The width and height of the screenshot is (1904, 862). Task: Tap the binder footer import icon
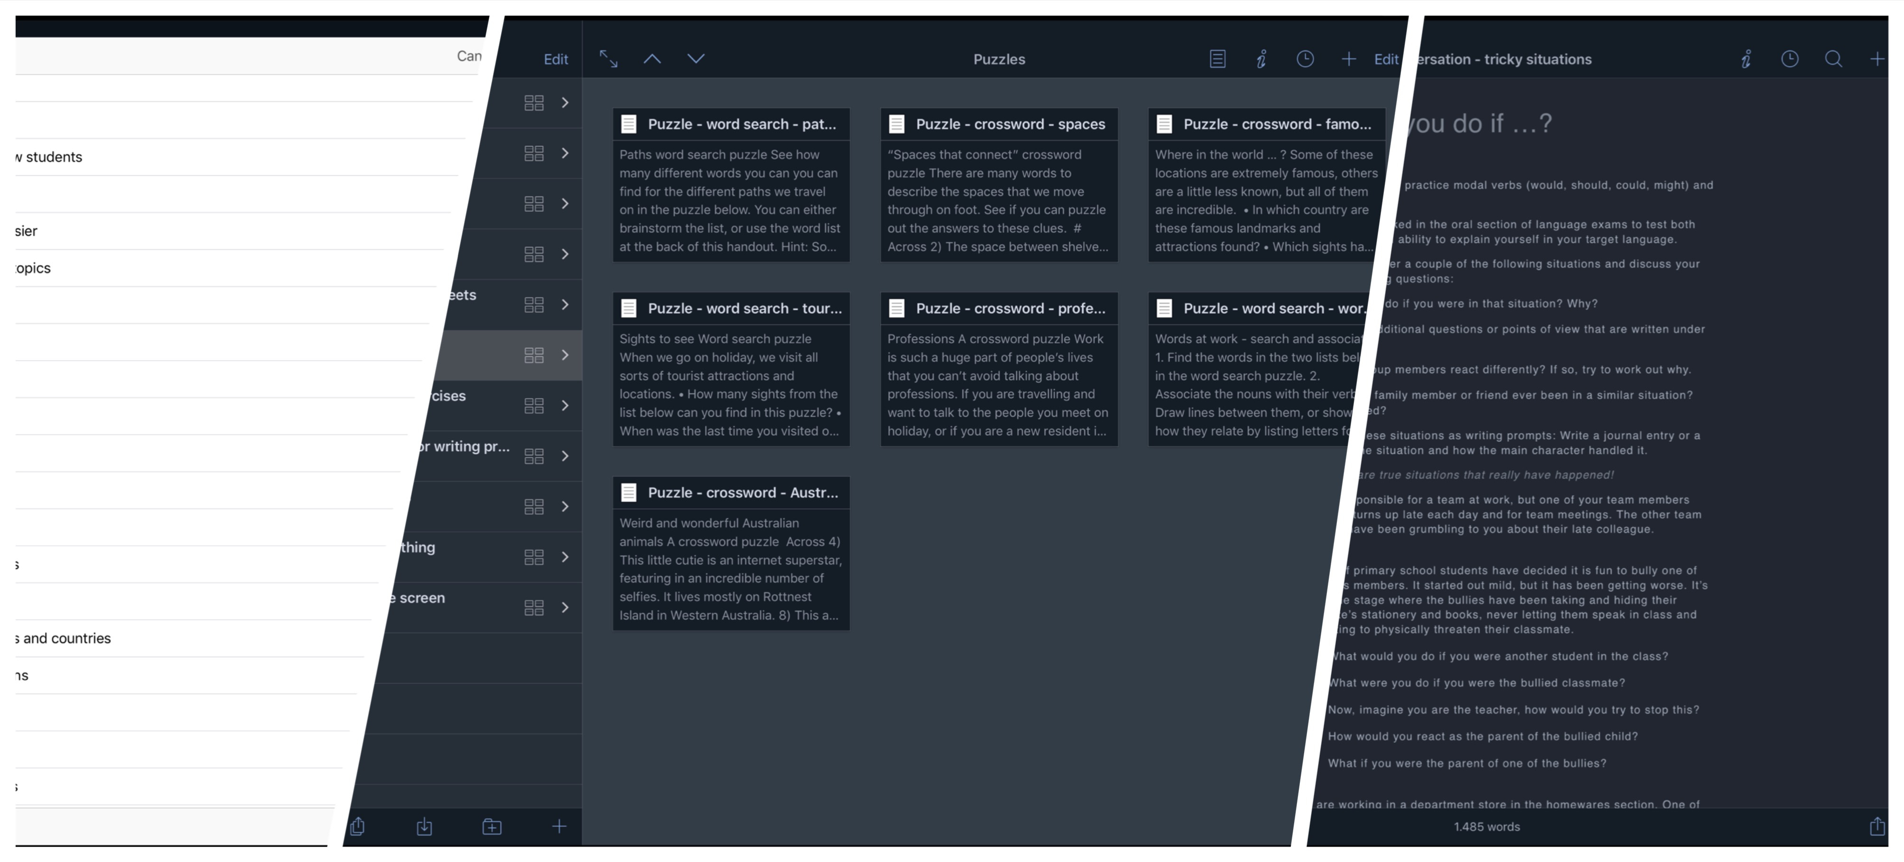pyautogui.click(x=424, y=826)
